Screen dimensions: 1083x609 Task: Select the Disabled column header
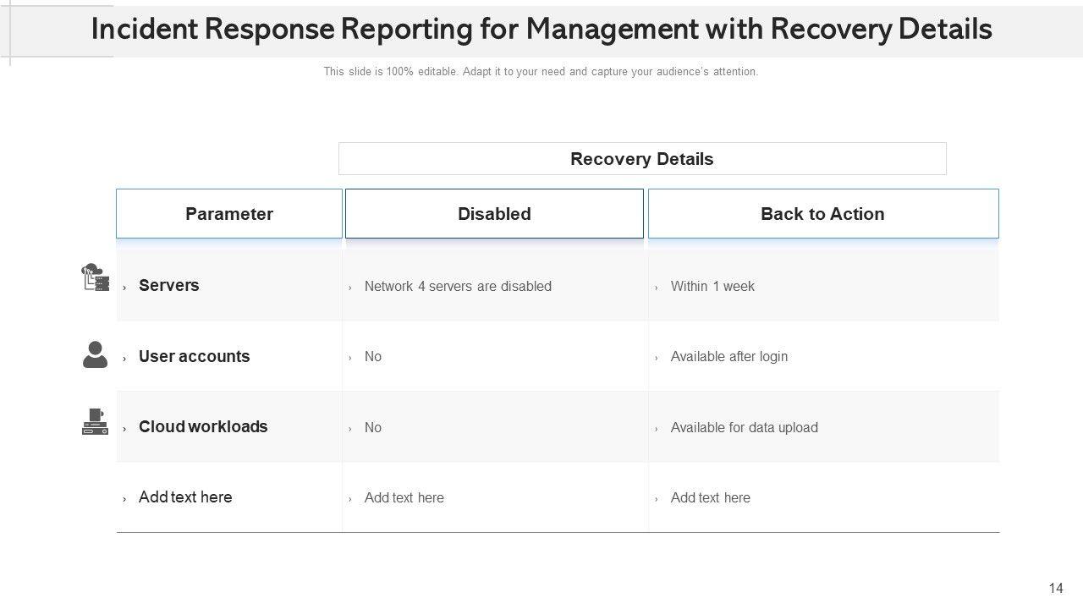[x=494, y=214]
